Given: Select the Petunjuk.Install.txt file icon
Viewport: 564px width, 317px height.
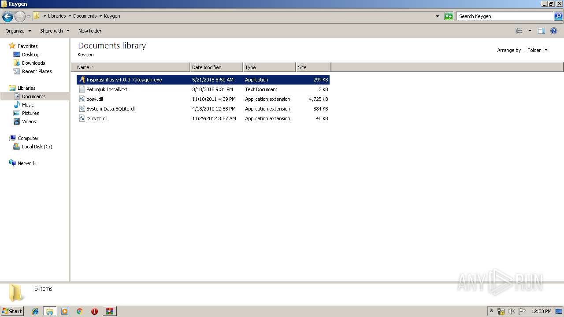Looking at the screenshot, I should pyautogui.click(x=82, y=89).
